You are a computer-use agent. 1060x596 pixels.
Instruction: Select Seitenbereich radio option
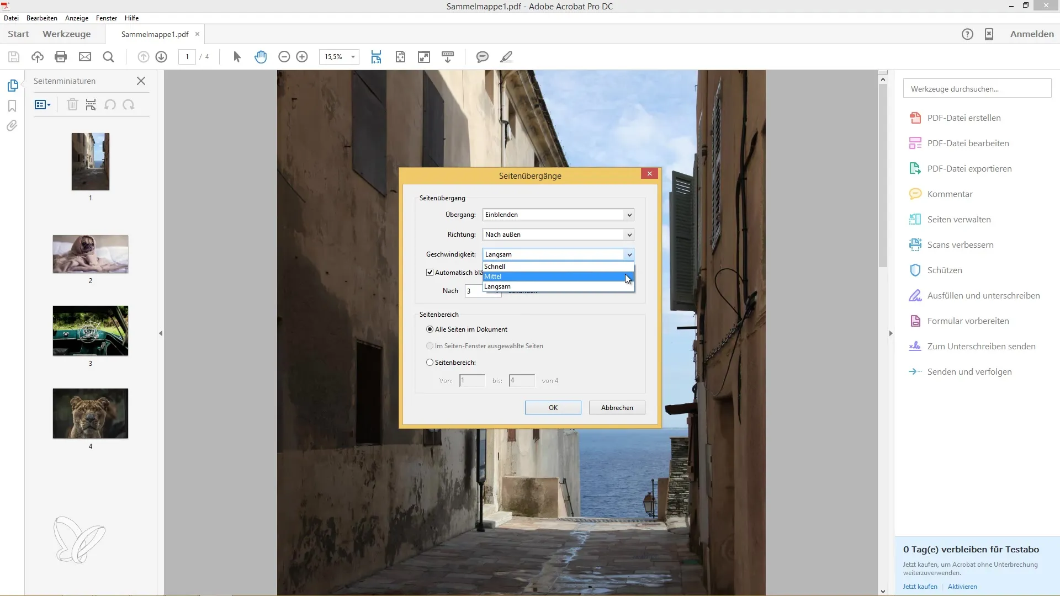pos(430,363)
